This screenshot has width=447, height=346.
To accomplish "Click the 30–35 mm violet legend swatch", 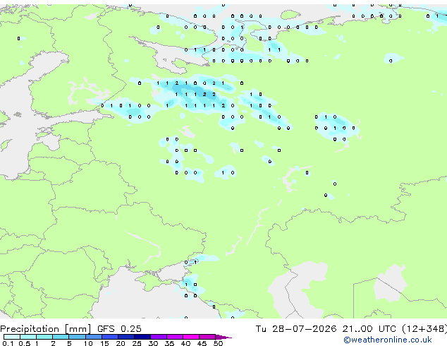I will (x=159, y=337).
